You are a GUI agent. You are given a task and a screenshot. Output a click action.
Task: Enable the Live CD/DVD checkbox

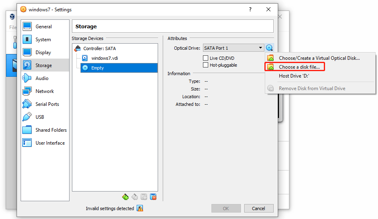pyautogui.click(x=206, y=58)
